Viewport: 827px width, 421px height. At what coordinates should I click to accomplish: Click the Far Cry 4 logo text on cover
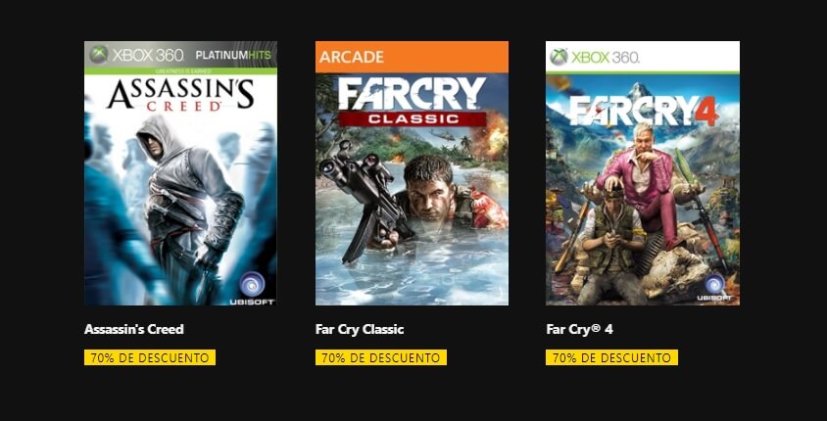pyautogui.click(x=644, y=111)
